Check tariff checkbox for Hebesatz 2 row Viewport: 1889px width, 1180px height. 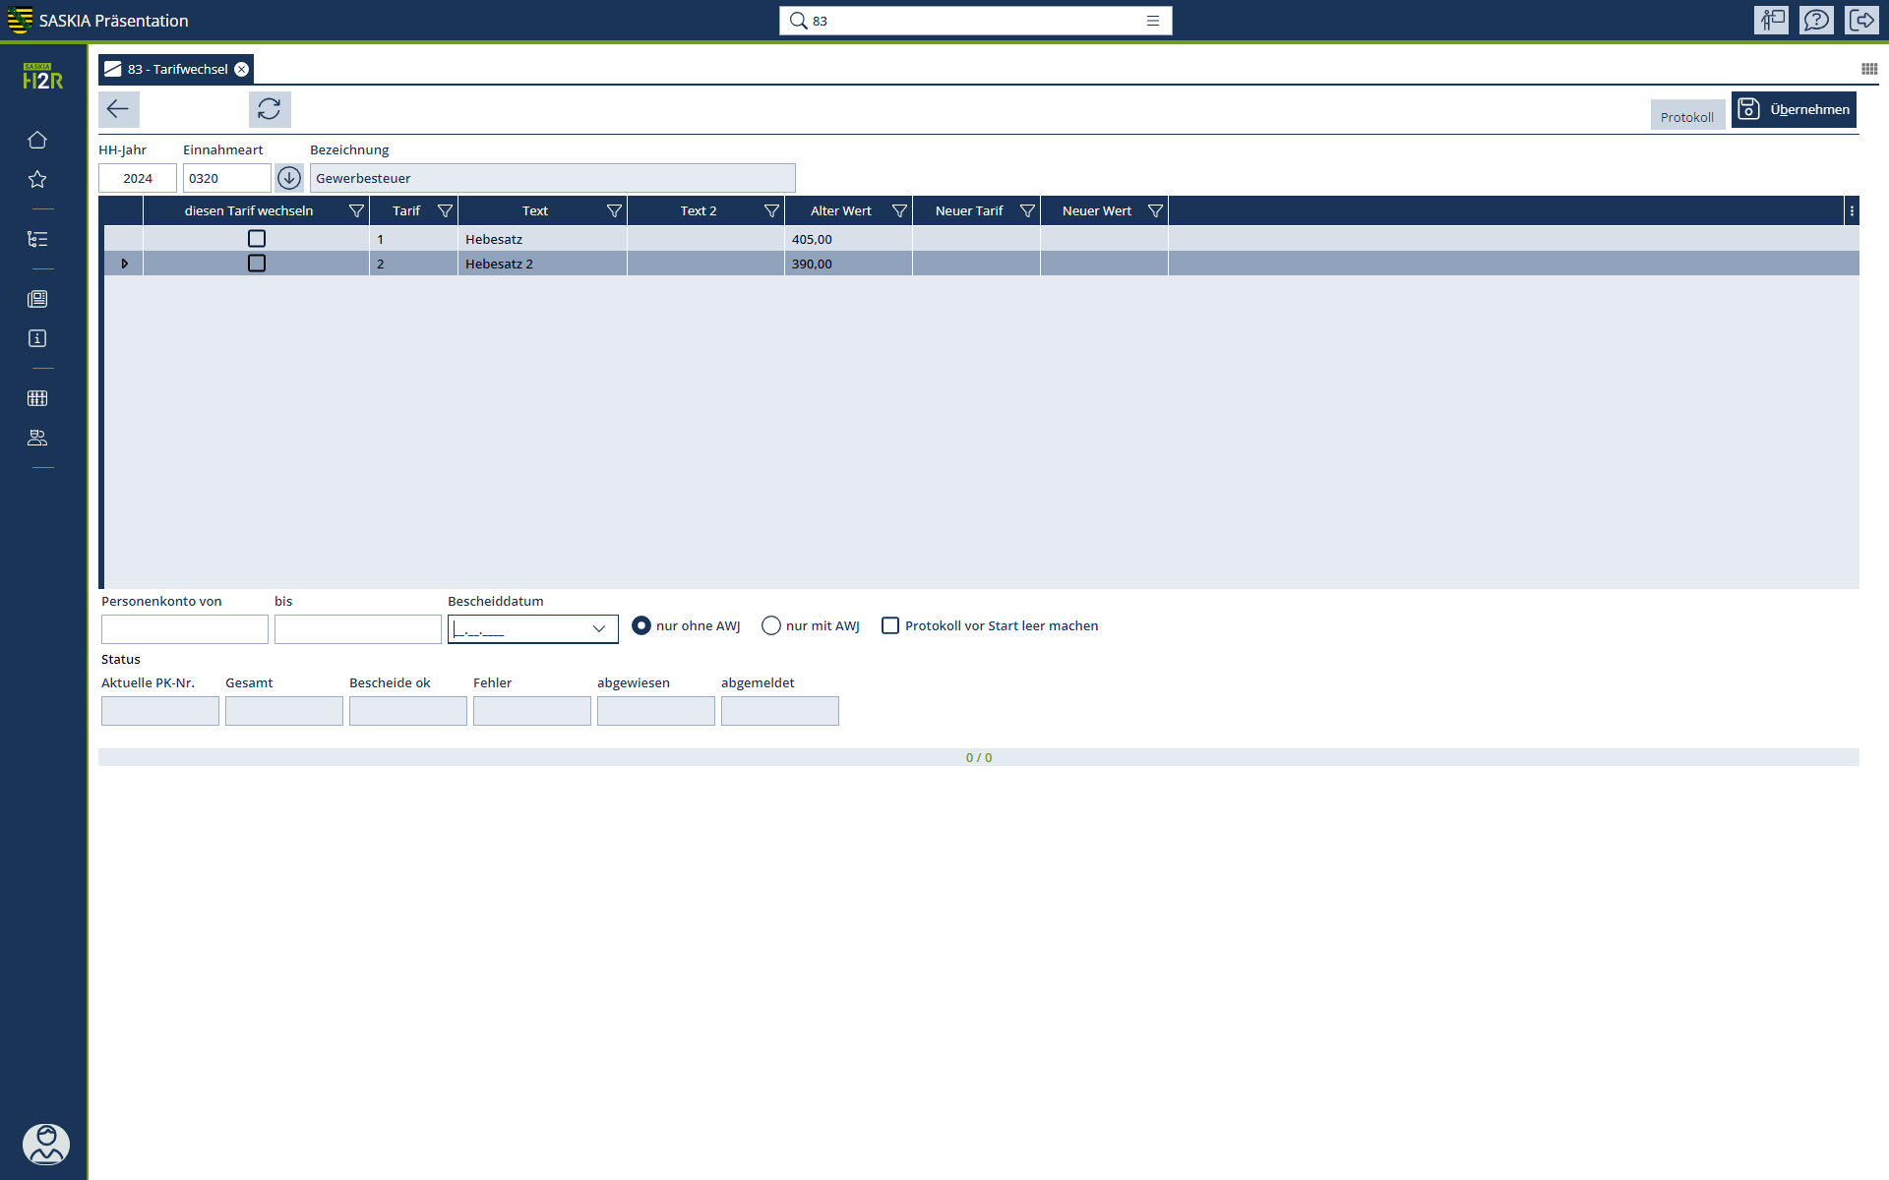point(257,264)
